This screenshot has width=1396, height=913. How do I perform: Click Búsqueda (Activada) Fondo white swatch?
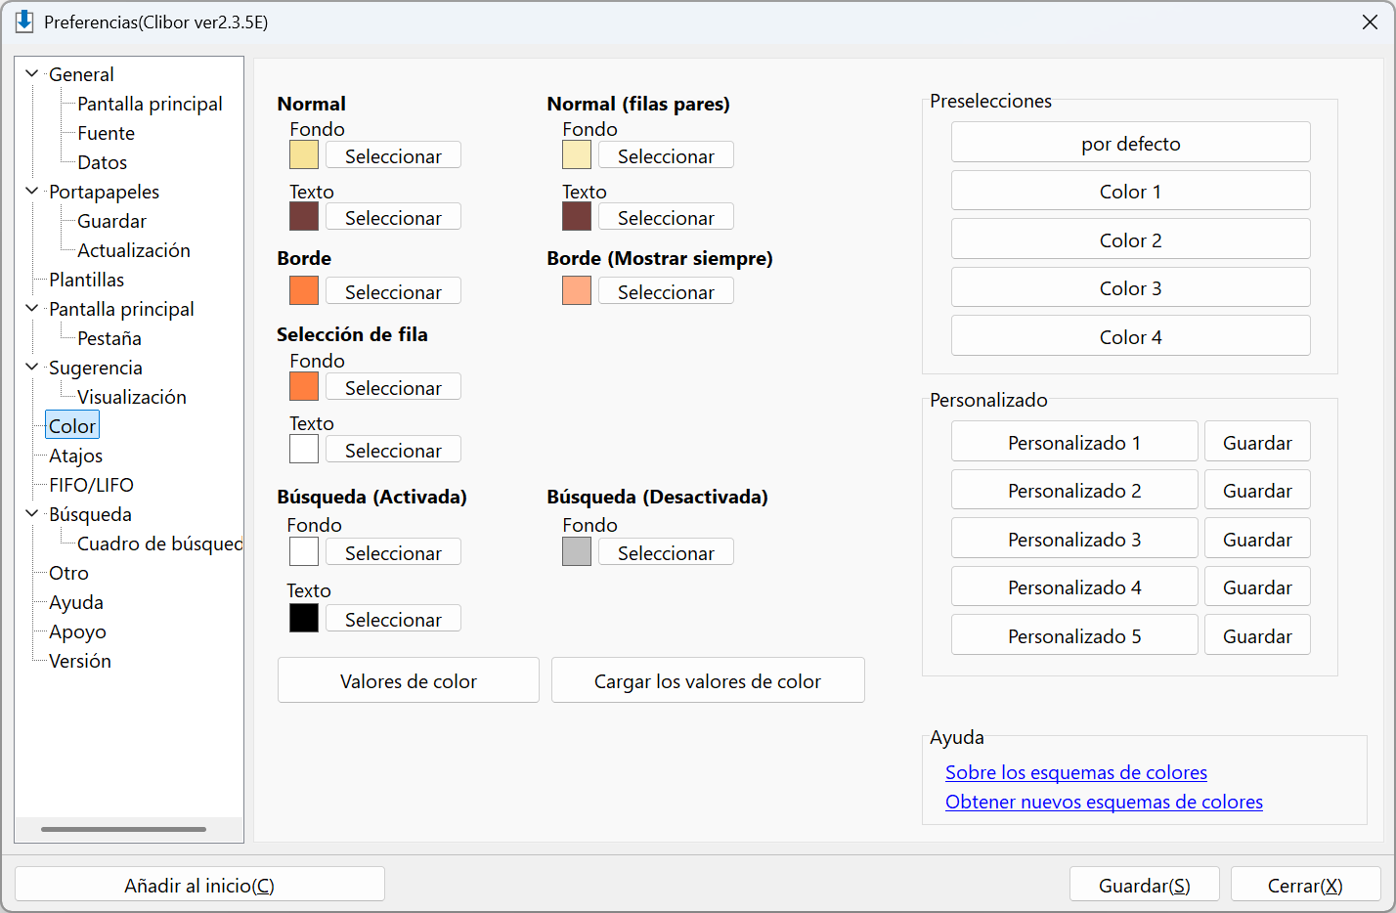click(x=304, y=551)
